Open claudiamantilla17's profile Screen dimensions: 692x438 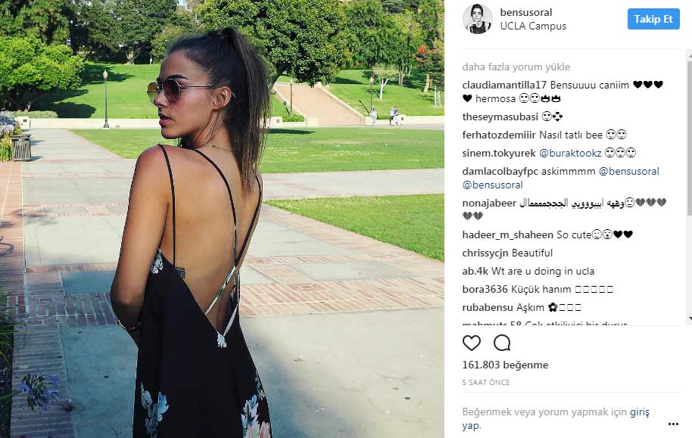coord(504,85)
